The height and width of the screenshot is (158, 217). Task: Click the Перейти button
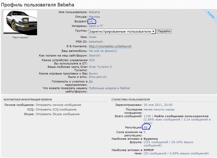point(164,31)
